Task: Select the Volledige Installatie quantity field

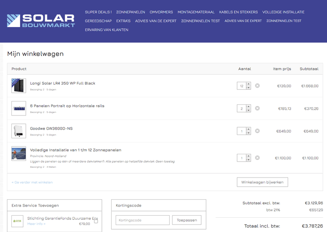Action: tap(242, 158)
